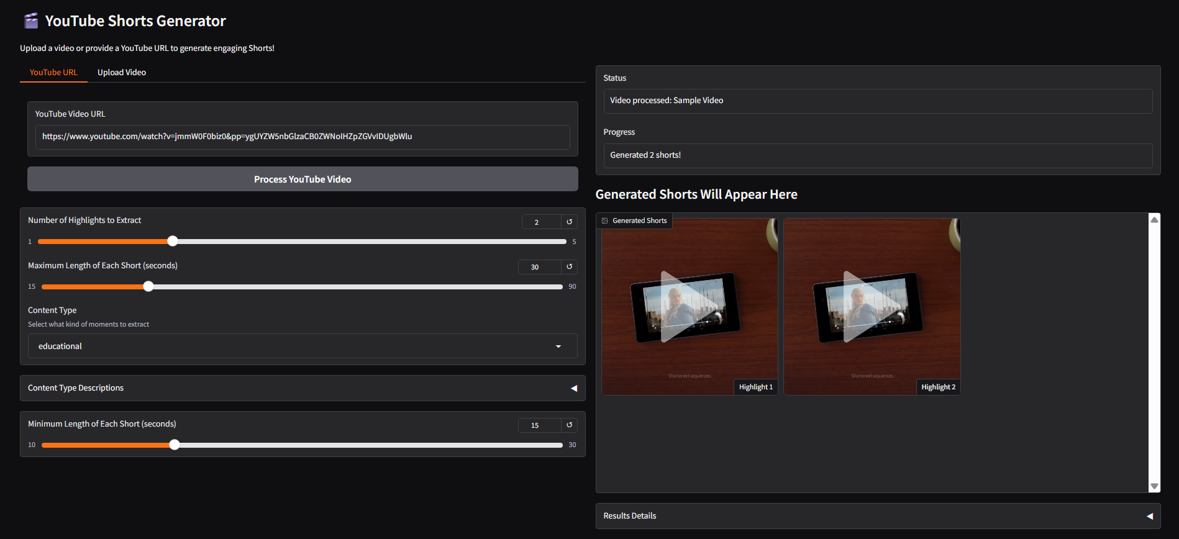1179x539 pixels.
Task: Focus the YouTube Video URL input field
Action: 303,137
